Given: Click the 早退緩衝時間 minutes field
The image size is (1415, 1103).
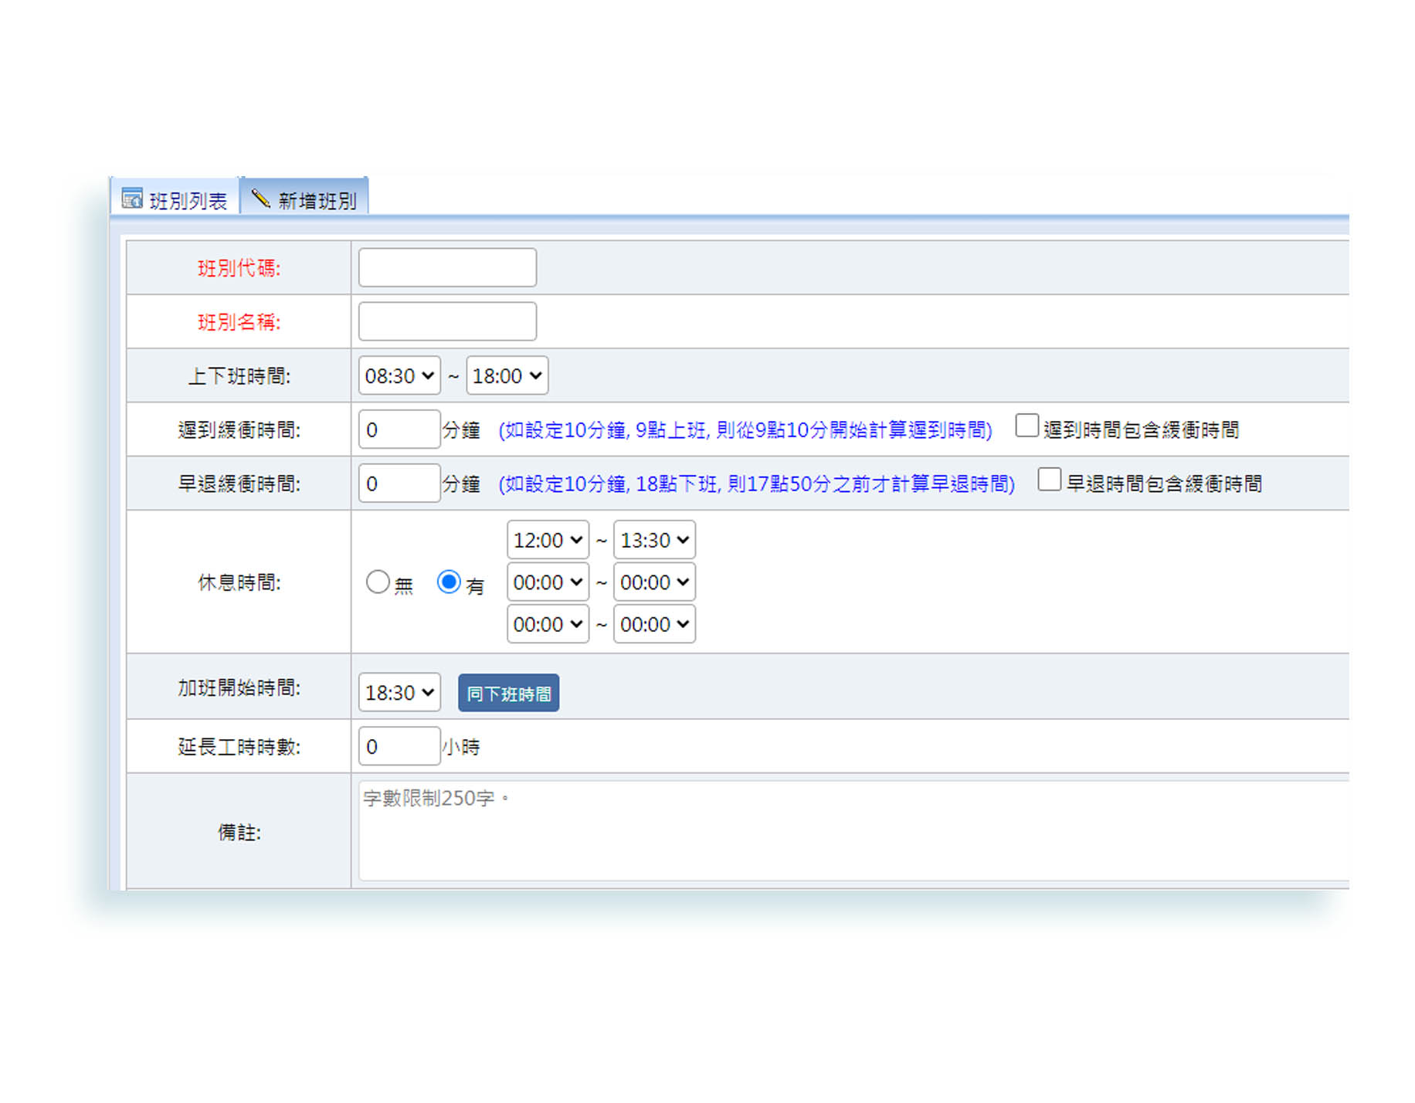Looking at the screenshot, I should tap(399, 484).
